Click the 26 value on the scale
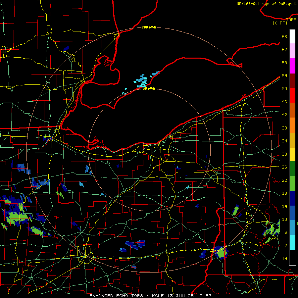 (284, 167)
